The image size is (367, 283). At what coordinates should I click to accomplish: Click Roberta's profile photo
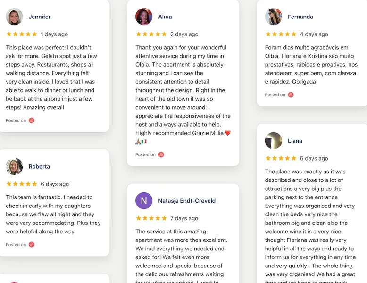(14, 166)
